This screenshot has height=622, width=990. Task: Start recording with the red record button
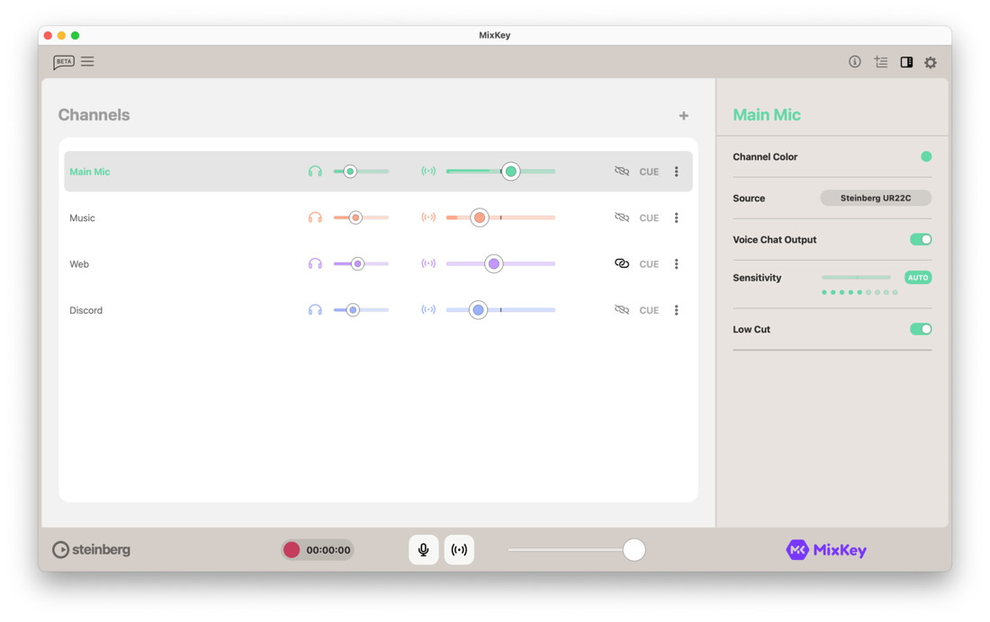[x=292, y=550]
